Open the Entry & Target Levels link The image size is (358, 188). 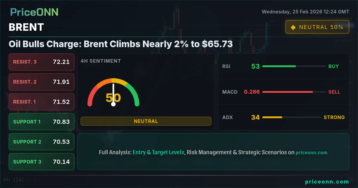(158, 152)
